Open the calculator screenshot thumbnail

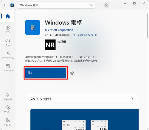[85, 119]
